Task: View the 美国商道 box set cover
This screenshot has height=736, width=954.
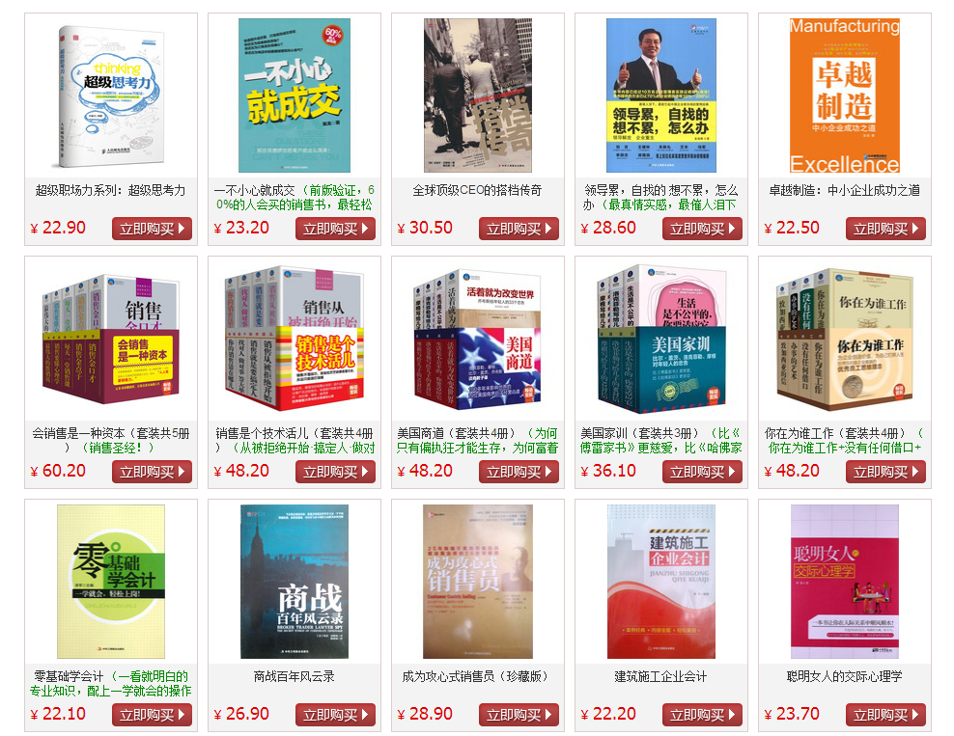Action: pos(478,341)
